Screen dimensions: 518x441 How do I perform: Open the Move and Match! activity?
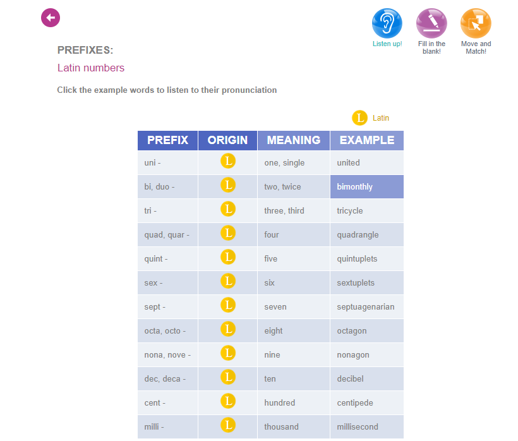476,24
